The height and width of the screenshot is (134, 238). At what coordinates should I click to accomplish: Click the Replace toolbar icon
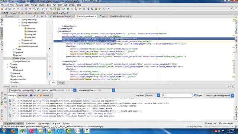[38, 9]
